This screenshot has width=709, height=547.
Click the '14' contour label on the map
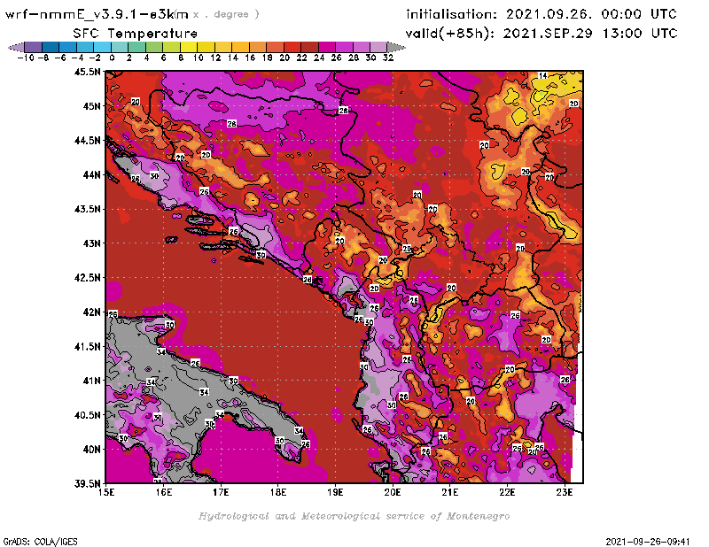pyautogui.click(x=543, y=75)
